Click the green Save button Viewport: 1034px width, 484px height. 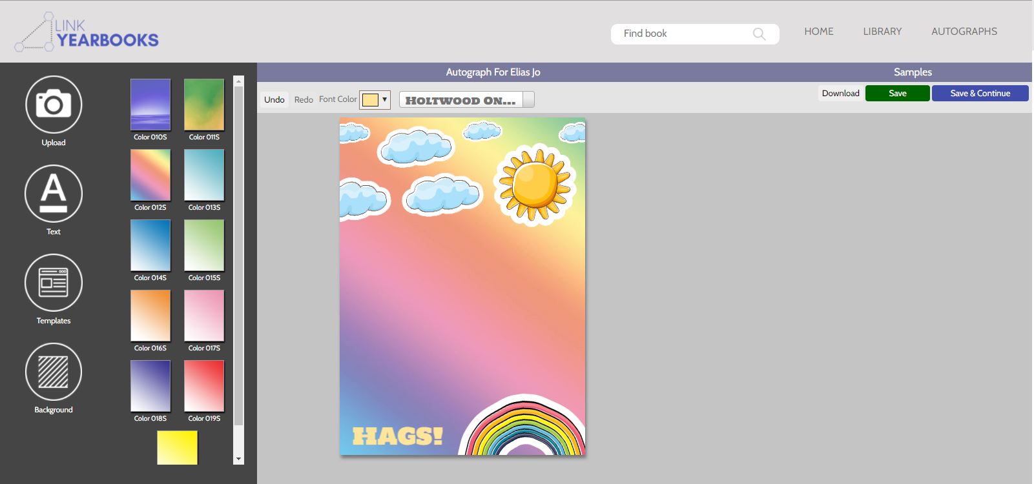click(x=898, y=94)
